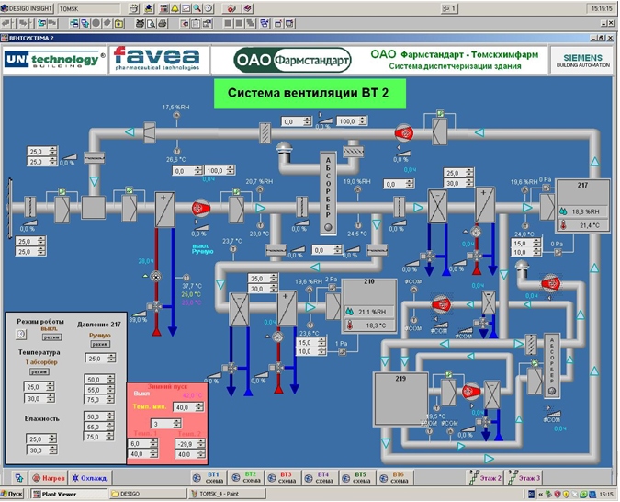Image resolution: width=620 pixels, height=502 pixels.
Task: Click the central АБСОРБЕР unit
Action: 328,194
